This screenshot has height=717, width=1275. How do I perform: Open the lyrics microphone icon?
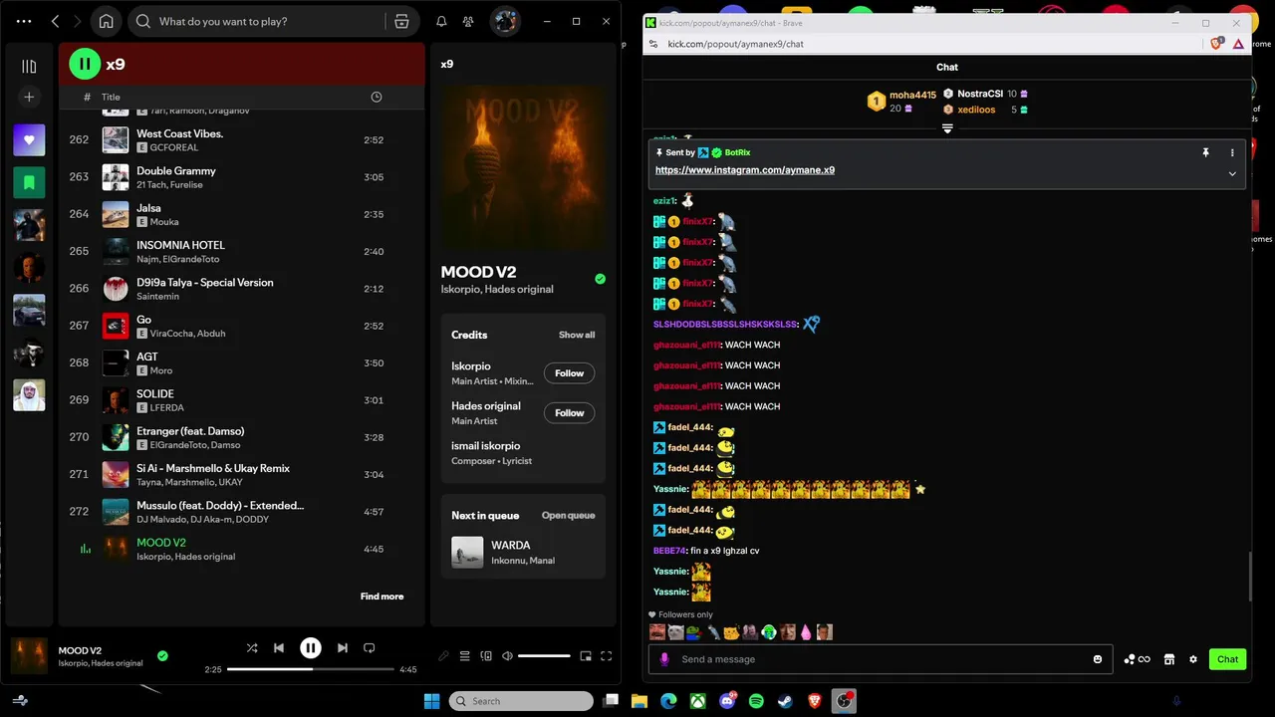(x=443, y=656)
